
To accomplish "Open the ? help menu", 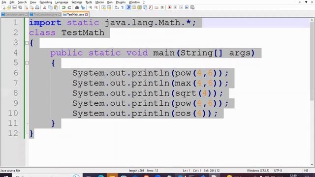I will (x=144, y=2).
